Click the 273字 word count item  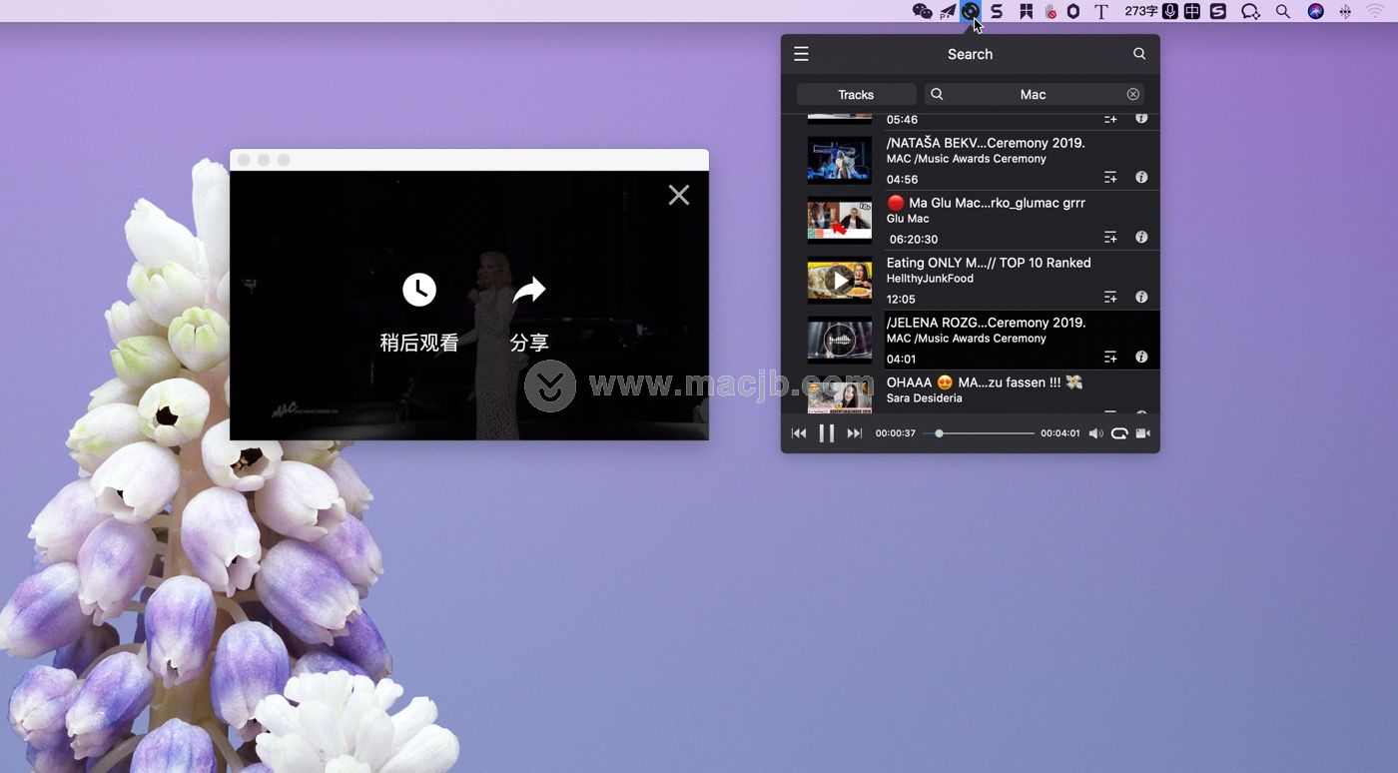(1141, 11)
